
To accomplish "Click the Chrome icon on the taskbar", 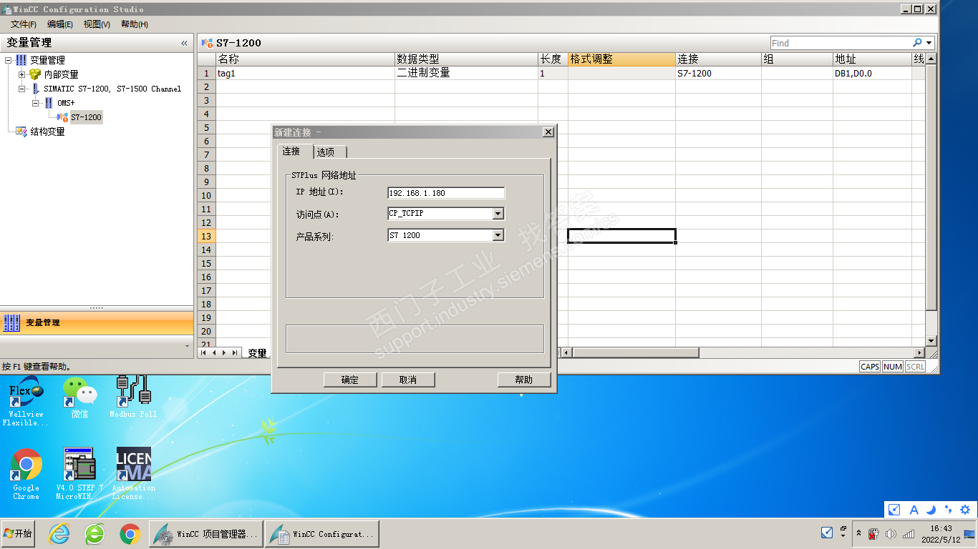I will coord(130,533).
